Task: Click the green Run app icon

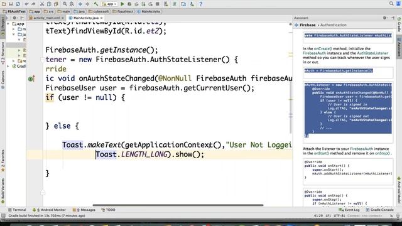Action: coord(122,4)
